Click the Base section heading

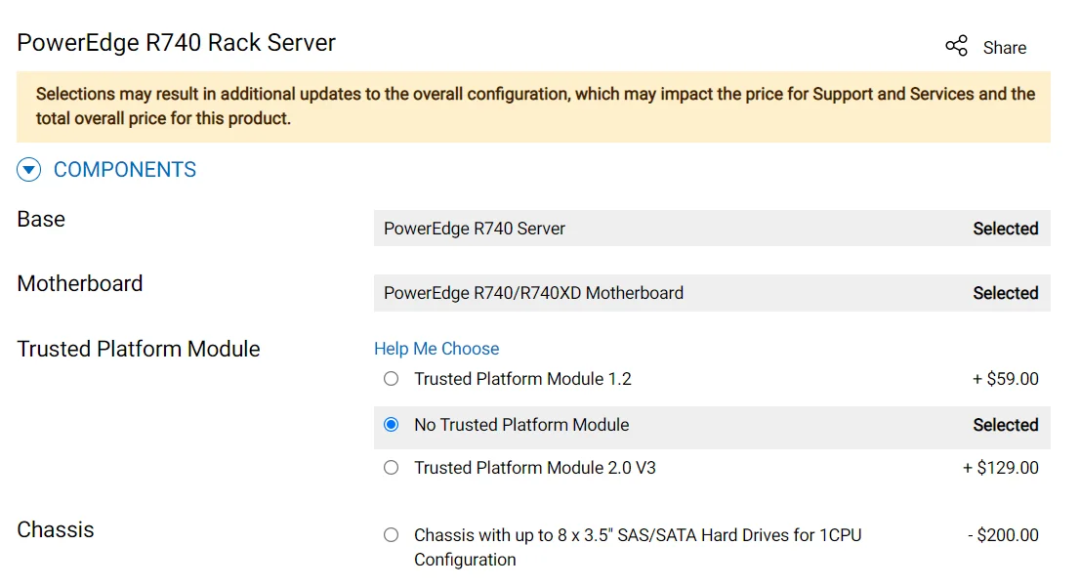[x=41, y=220]
